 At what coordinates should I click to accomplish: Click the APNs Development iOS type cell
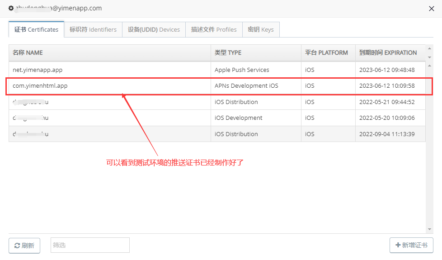[x=256, y=86]
